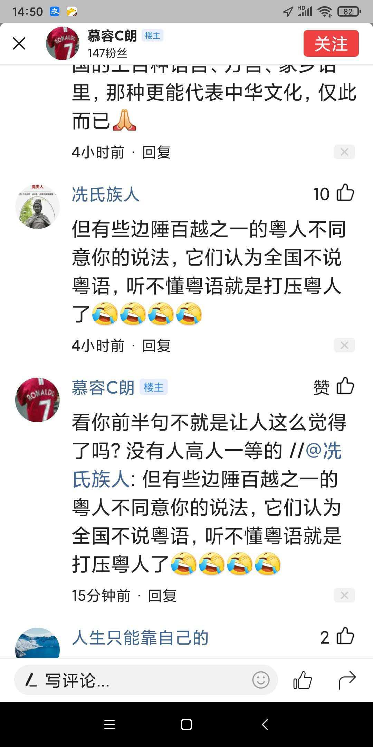Viewport: 373px width, 747px height.
Task: Dismiss 冼氏族人's comment using gray X
Action: (344, 345)
